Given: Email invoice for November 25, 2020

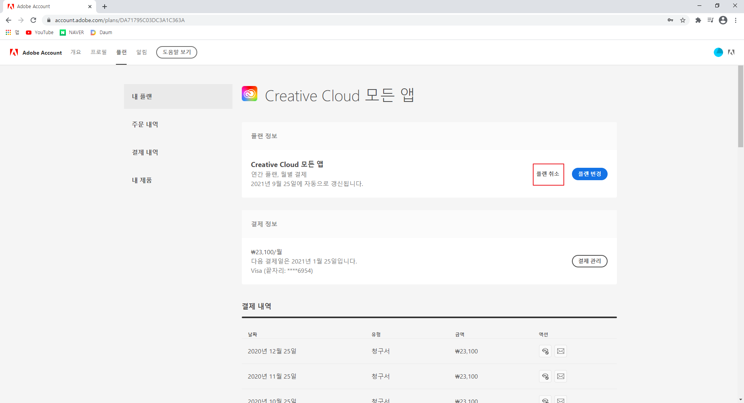Looking at the screenshot, I should coord(561,376).
